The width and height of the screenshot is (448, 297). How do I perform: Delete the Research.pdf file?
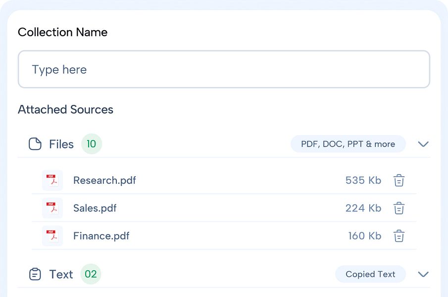399,180
